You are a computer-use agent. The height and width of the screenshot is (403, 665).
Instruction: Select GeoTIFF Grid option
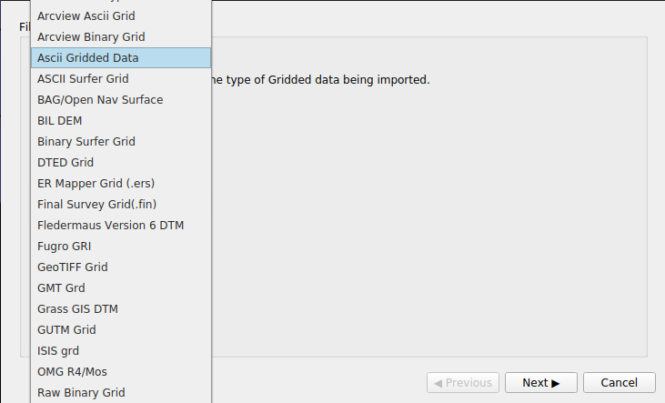73,267
